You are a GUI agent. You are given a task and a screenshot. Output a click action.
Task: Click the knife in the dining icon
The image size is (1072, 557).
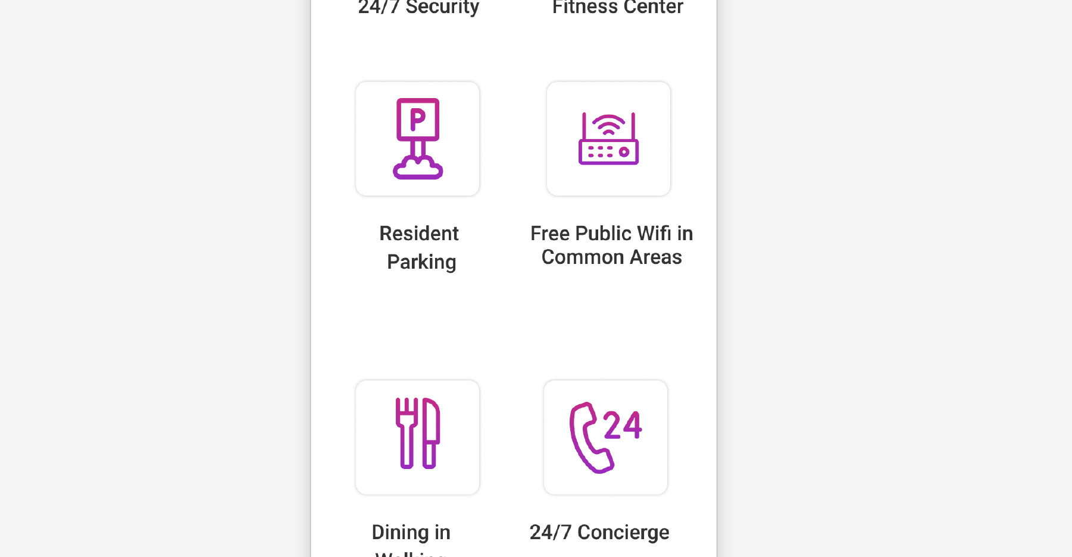click(x=430, y=433)
